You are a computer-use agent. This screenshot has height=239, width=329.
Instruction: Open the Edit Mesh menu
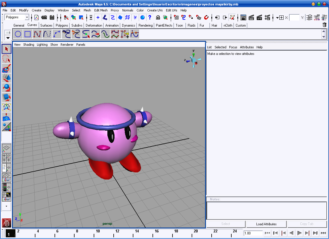point(101,10)
